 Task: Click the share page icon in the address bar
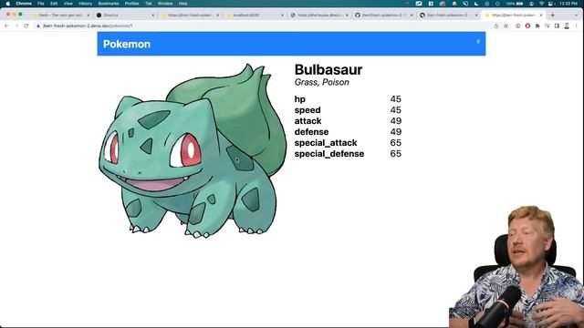pyautogui.click(x=496, y=26)
